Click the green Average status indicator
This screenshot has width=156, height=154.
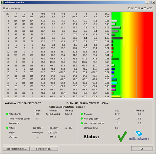coord(82,114)
